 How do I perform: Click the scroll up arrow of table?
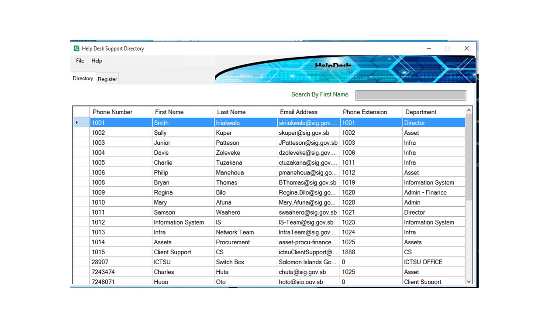coord(469,110)
